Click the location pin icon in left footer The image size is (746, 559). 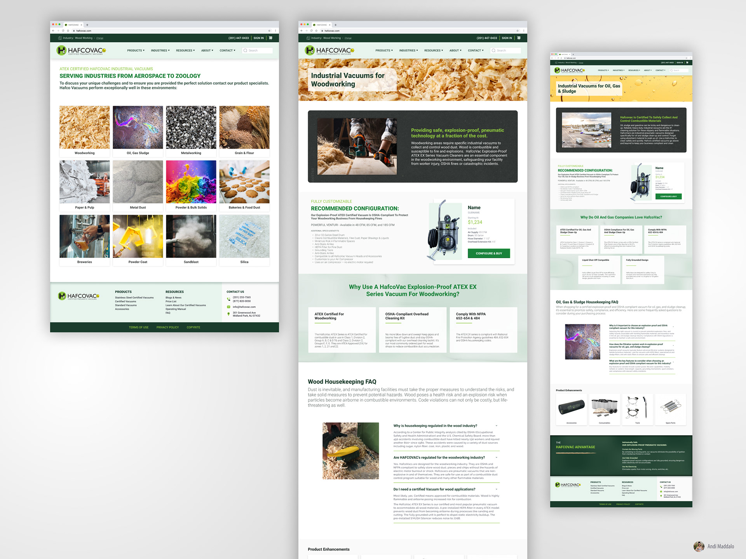[228, 314]
